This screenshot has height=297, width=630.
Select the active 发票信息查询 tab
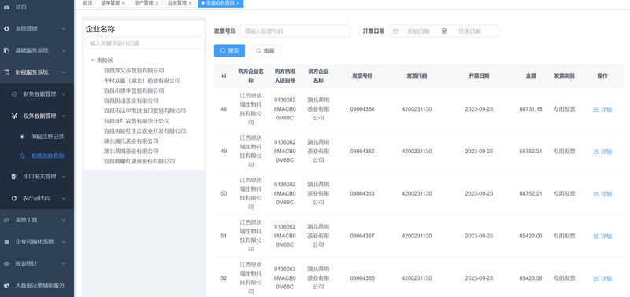[220, 3]
